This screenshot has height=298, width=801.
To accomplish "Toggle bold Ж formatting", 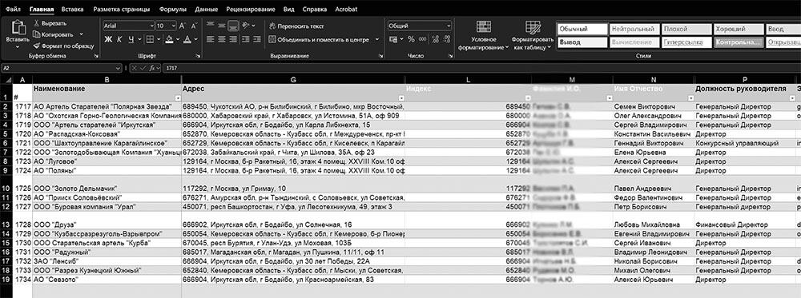I will tap(108, 39).
